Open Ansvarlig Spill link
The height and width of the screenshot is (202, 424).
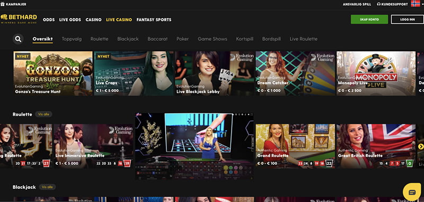click(x=357, y=4)
